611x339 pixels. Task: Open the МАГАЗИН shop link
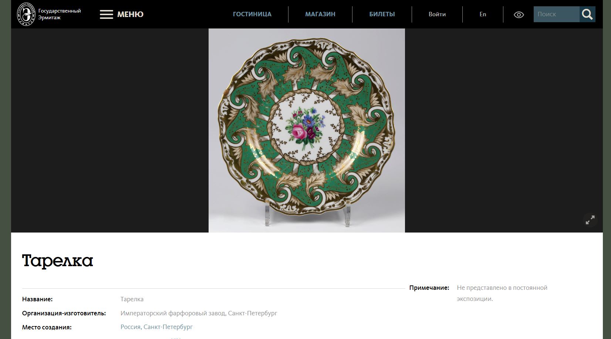pos(320,14)
